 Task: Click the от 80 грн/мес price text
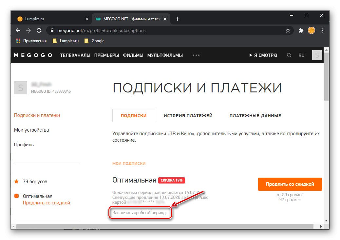290,195
